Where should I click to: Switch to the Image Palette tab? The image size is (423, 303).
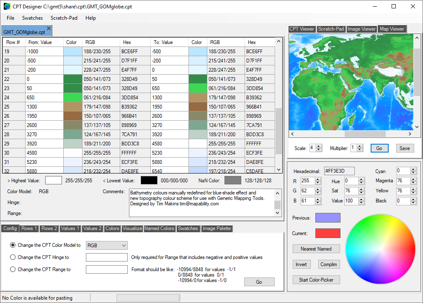click(x=217, y=228)
